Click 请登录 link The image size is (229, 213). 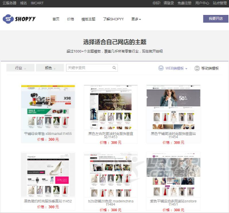pyautogui.click(x=169, y=3)
